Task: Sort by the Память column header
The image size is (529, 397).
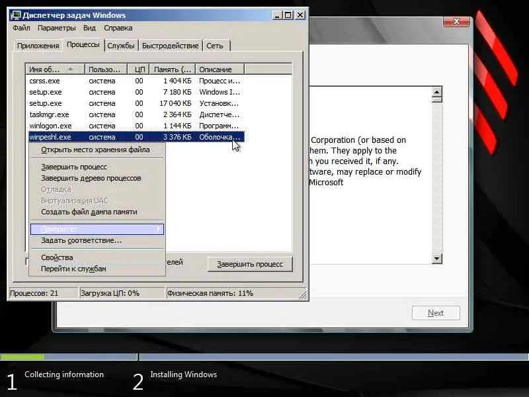Action: coord(173,69)
